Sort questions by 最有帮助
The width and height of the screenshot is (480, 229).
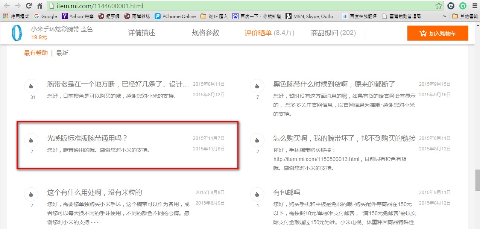tap(36, 53)
